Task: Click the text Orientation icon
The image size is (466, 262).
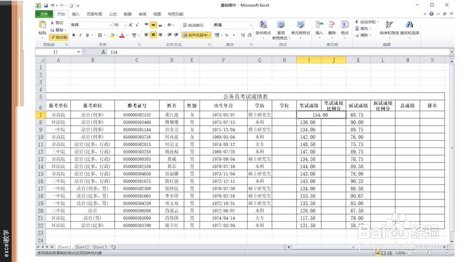Action: click(169, 25)
